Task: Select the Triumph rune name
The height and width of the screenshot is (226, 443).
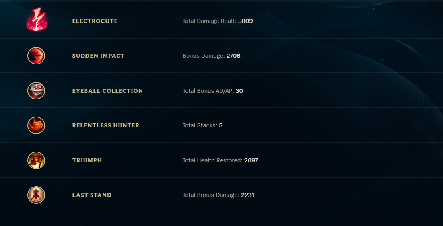Action: click(x=87, y=160)
